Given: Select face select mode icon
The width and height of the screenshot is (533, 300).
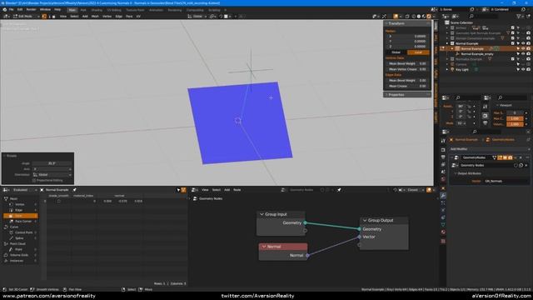Looking at the screenshot, I should tap(53, 17).
